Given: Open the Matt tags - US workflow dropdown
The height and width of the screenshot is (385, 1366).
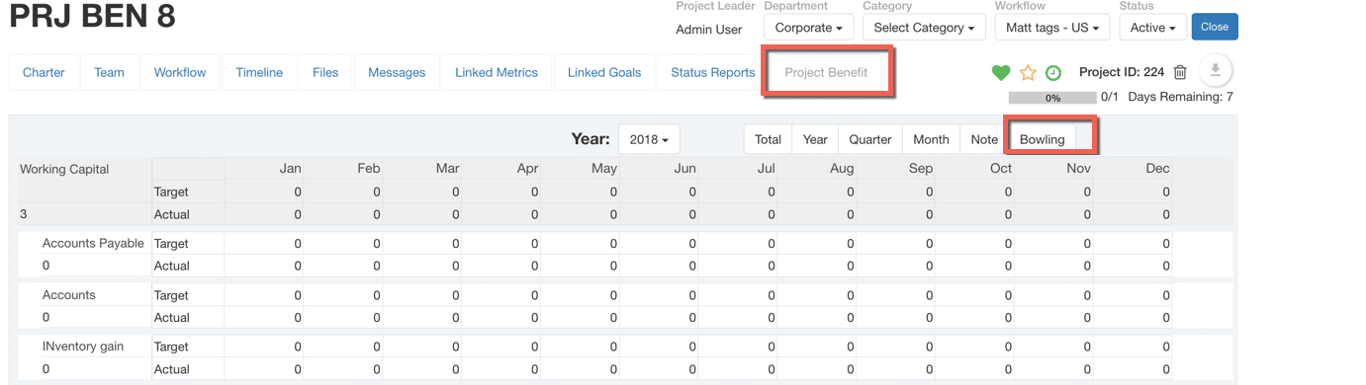Looking at the screenshot, I should pos(1052,28).
